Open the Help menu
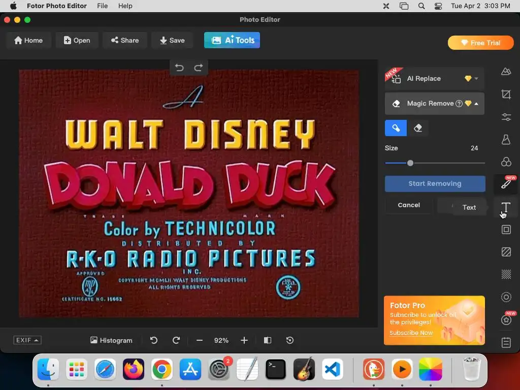The width and height of the screenshot is (520, 390). click(125, 6)
